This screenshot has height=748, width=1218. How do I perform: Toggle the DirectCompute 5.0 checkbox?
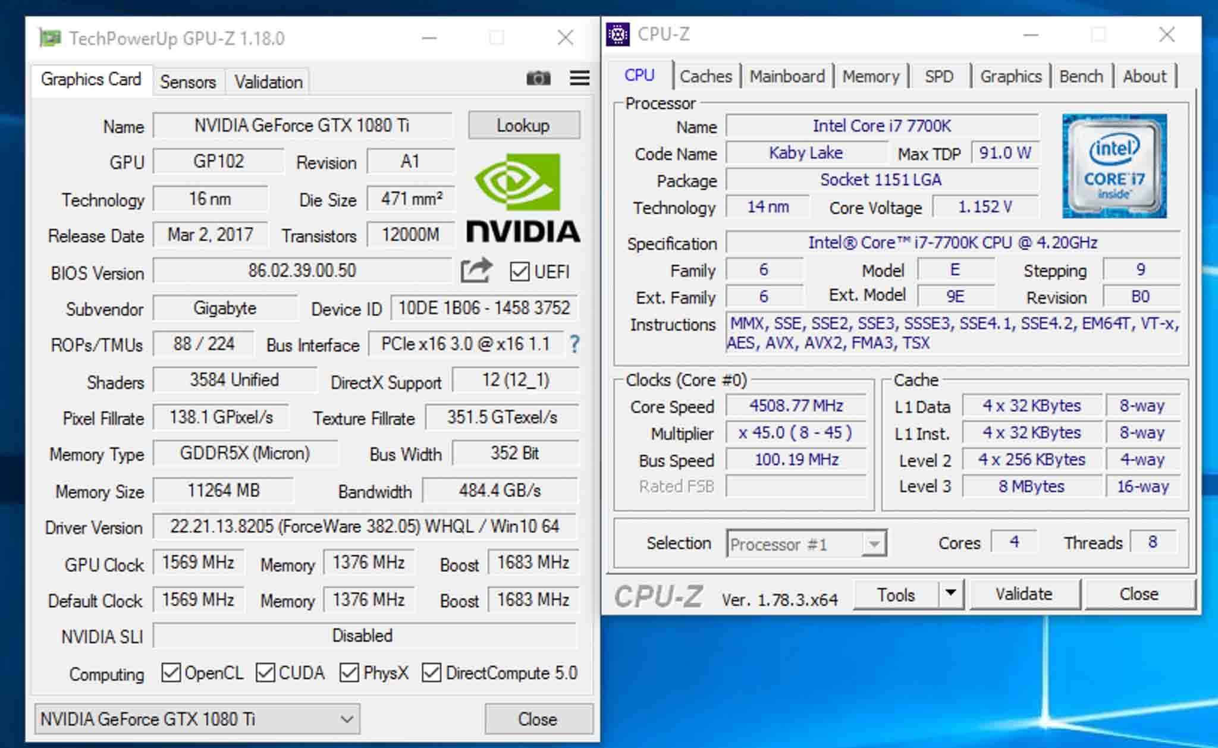click(x=431, y=672)
